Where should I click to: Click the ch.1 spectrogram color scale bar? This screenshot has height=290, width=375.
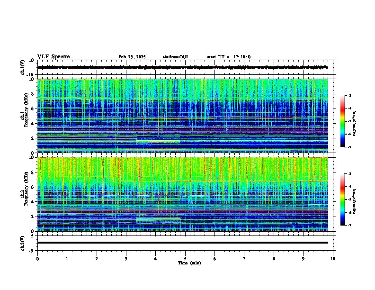tap(343, 121)
